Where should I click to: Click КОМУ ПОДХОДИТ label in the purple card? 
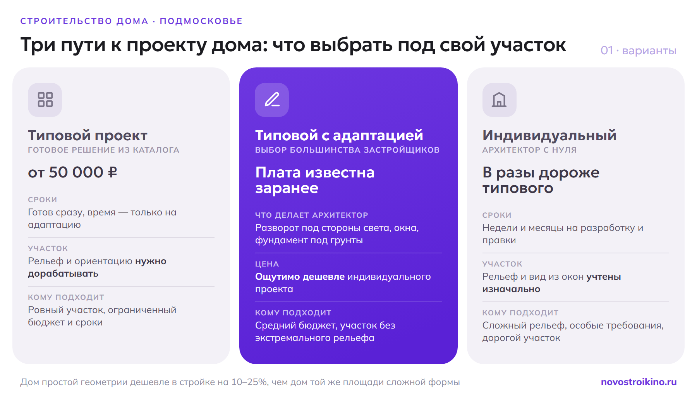click(x=293, y=313)
